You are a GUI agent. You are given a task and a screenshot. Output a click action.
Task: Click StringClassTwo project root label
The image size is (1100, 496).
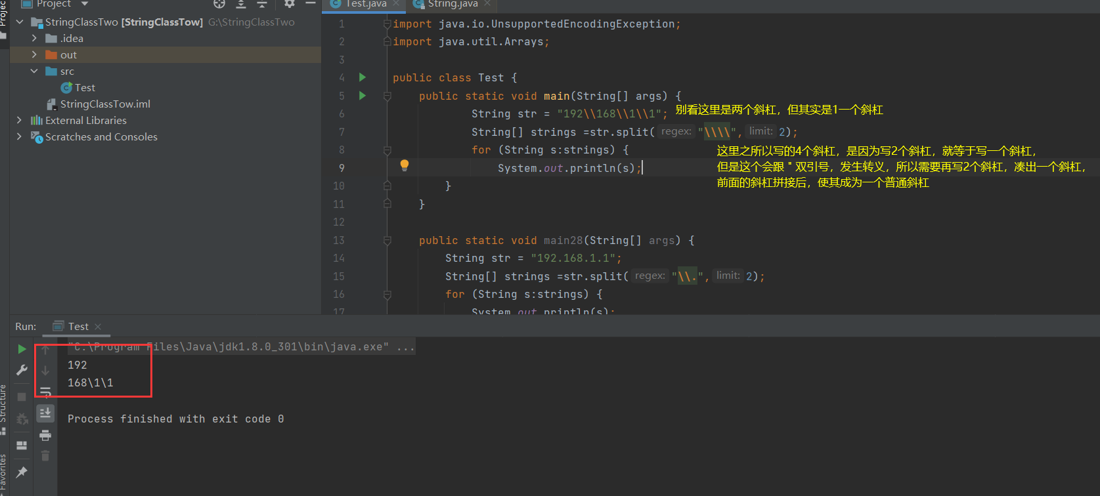(81, 22)
